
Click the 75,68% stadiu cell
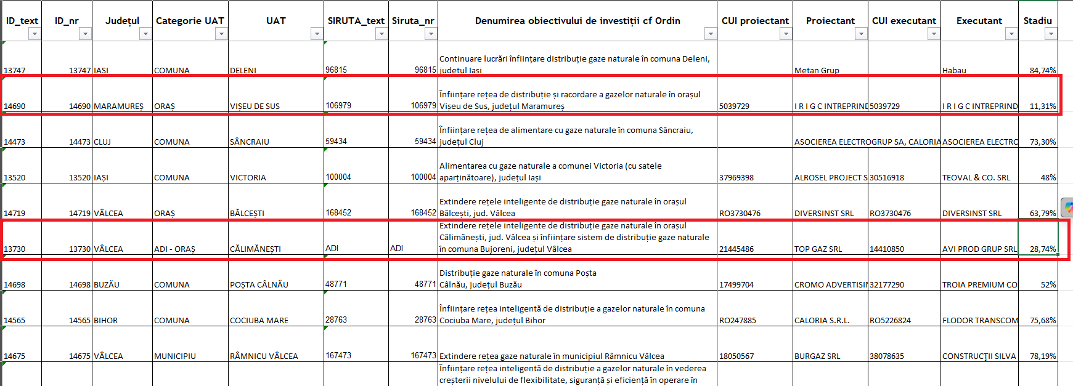click(x=1038, y=308)
